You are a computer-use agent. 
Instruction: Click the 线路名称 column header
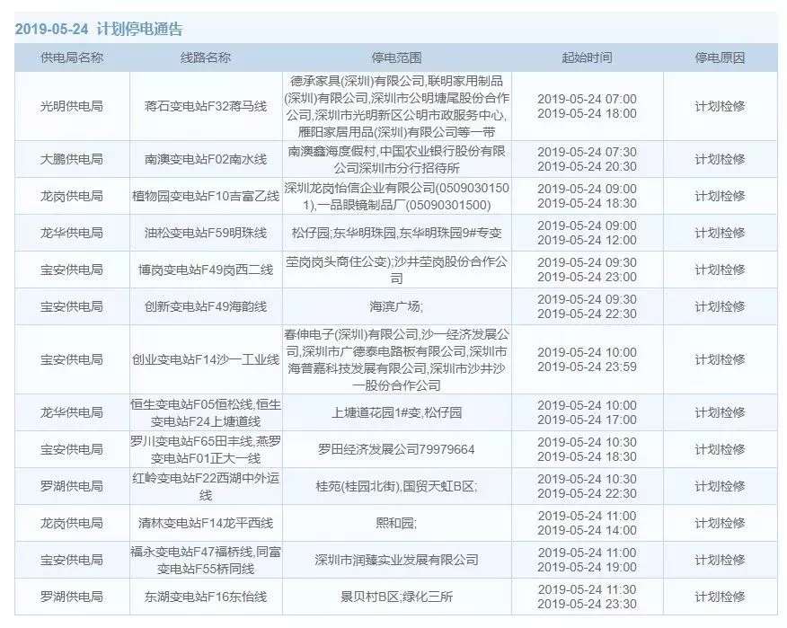(206, 57)
